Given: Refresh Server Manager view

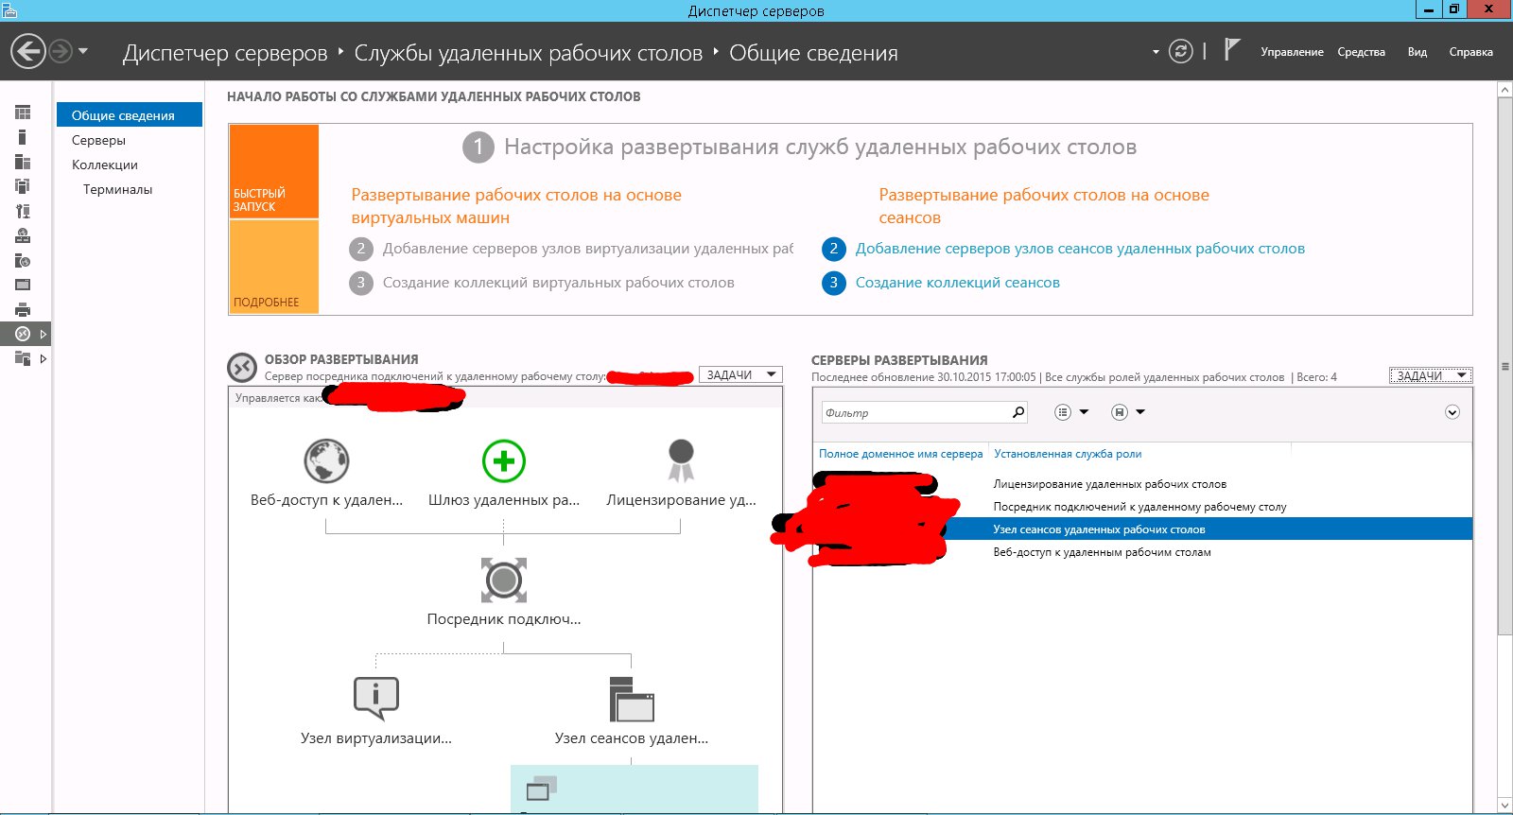Looking at the screenshot, I should point(1181,51).
